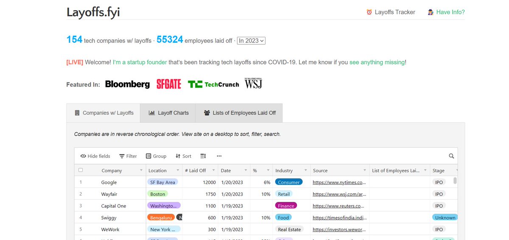Toggle the select-all checkbox in header

tap(81, 170)
